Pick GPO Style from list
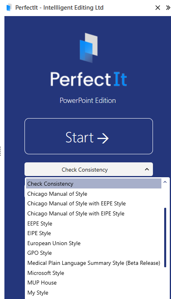The height and width of the screenshot is (299, 171). tap(94, 253)
